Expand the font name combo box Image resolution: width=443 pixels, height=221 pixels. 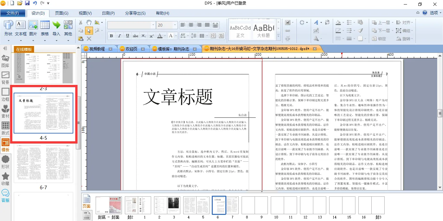[153, 25]
